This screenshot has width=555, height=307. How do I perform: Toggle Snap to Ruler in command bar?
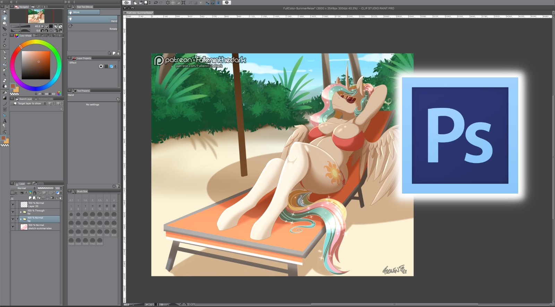(x=207, y=2)
